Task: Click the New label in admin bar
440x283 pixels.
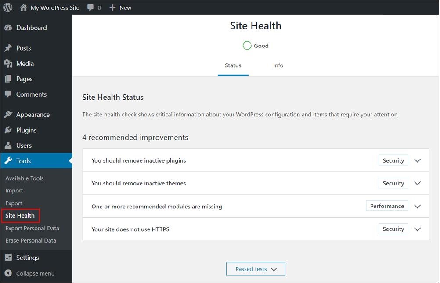Action: (x=126, y=8)
